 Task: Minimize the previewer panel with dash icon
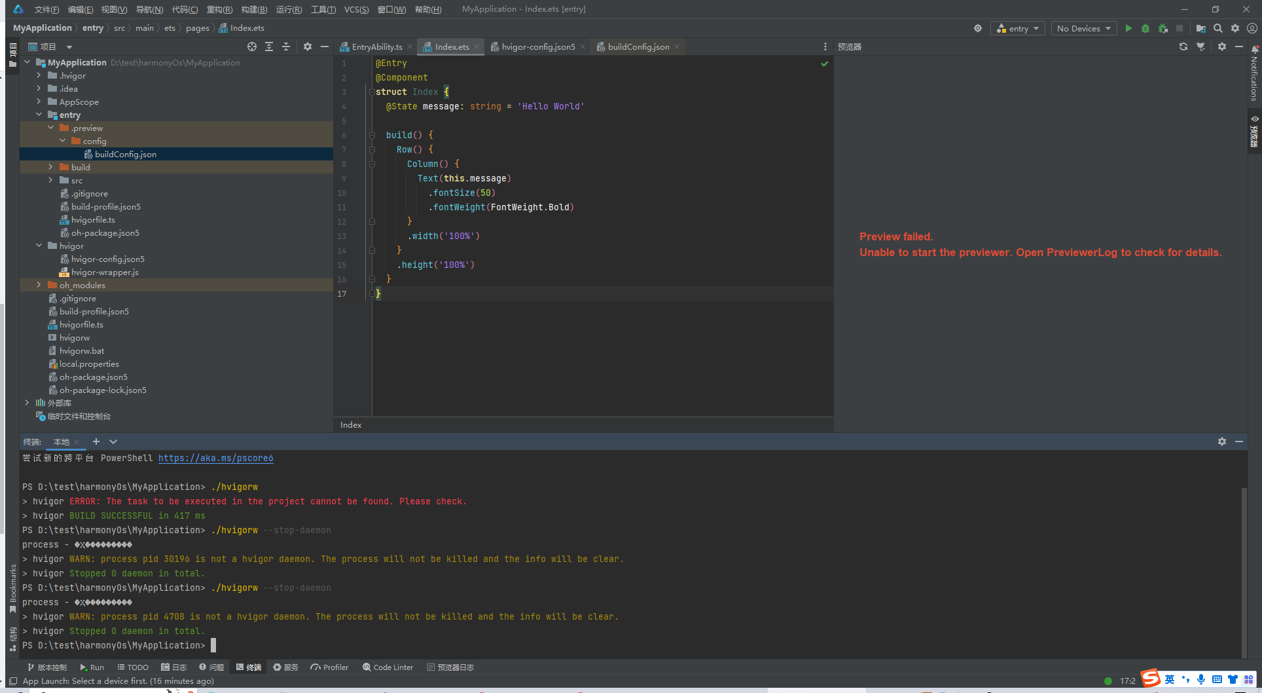point(1238,47)
